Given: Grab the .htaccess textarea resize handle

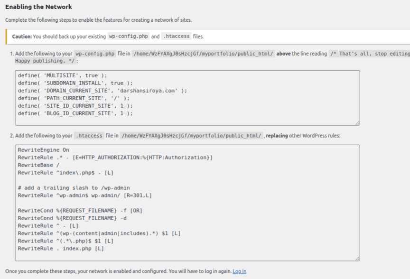Looking at the screenshot, I should point(357,258).
